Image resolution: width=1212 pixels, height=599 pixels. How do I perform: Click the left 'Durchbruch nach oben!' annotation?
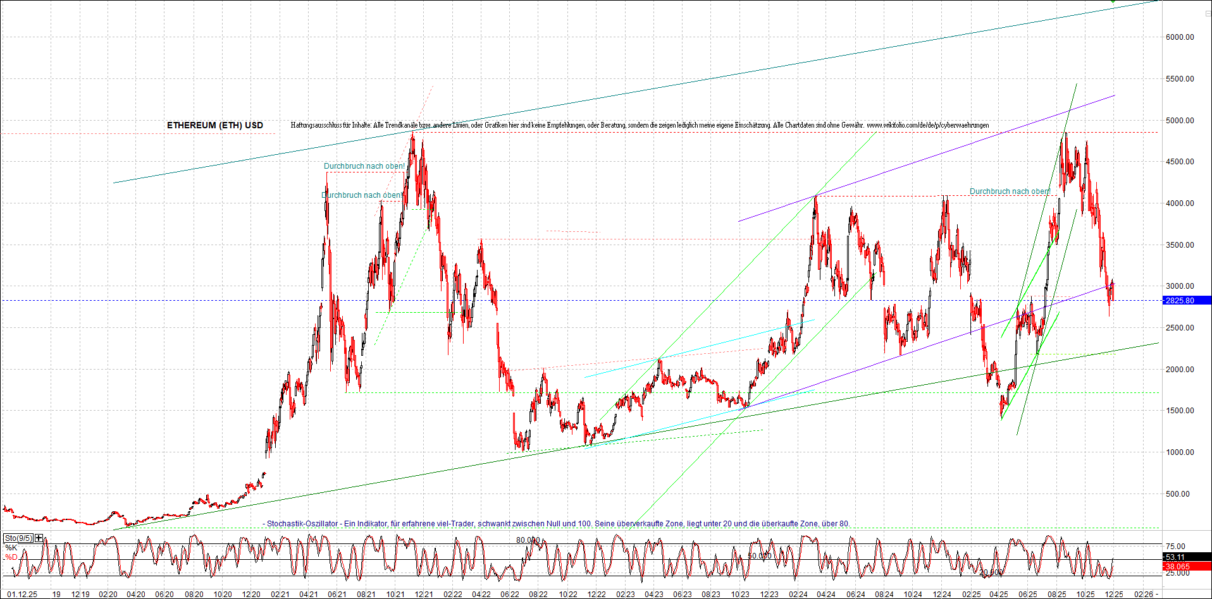(362, 166)
